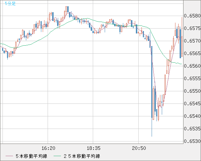Click the 0.6560 price axis label

(192, 66)
